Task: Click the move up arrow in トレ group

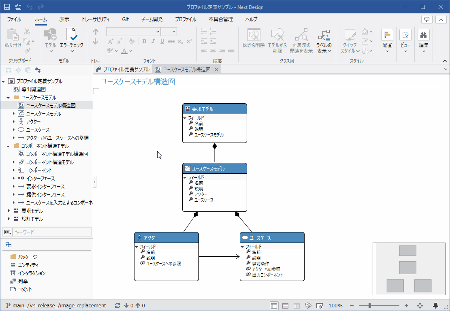Action: tap(96, 32)
